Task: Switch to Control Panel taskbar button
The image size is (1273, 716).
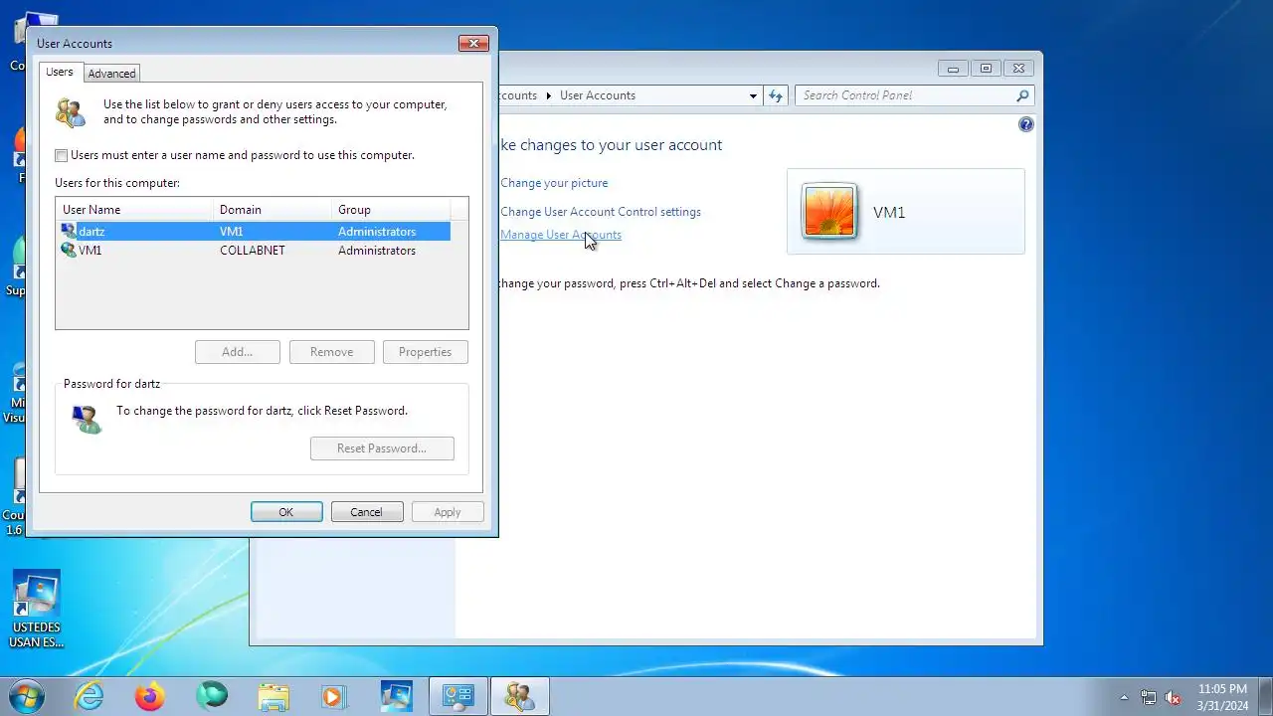Action: point(458,696)
